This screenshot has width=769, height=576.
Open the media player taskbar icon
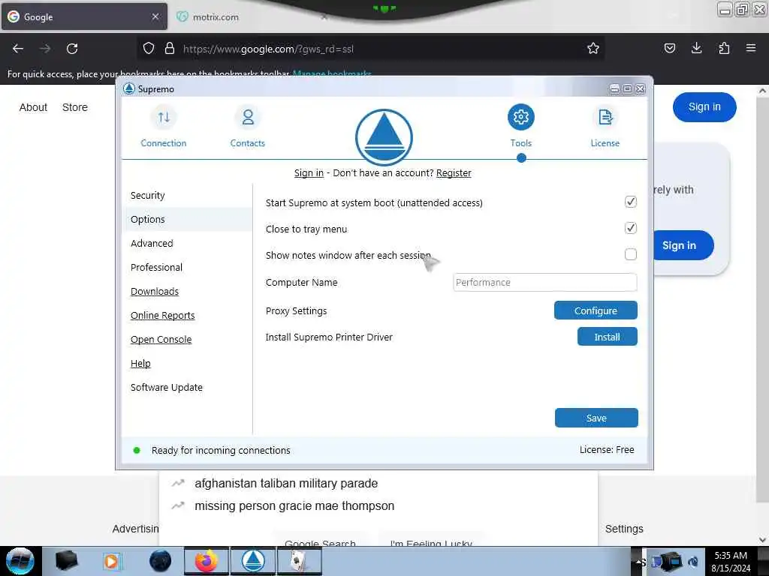pyautogui.click(x=111, y=561)
